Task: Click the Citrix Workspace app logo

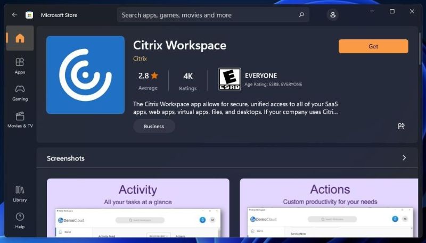Action: (85, 75)
